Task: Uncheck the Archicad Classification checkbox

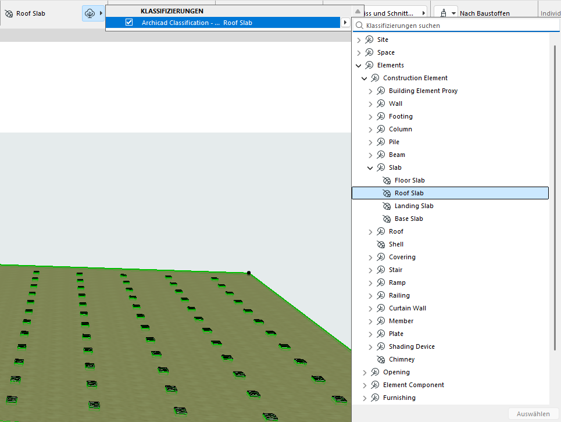Action: 129,23
